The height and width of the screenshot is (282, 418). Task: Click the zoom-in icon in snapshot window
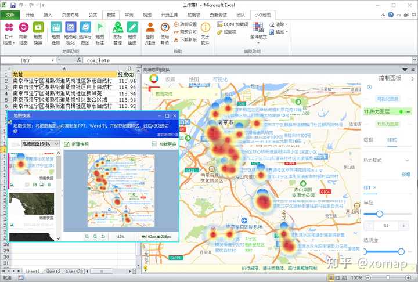click(87, 236)
